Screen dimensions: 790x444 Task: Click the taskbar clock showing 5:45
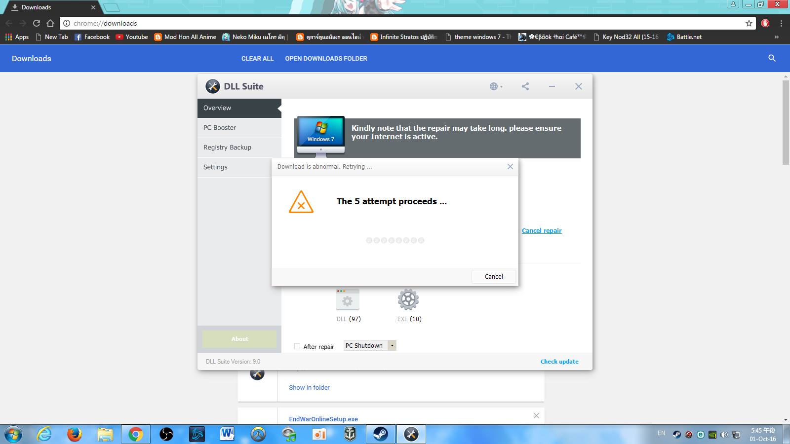[x=763, y=435]
